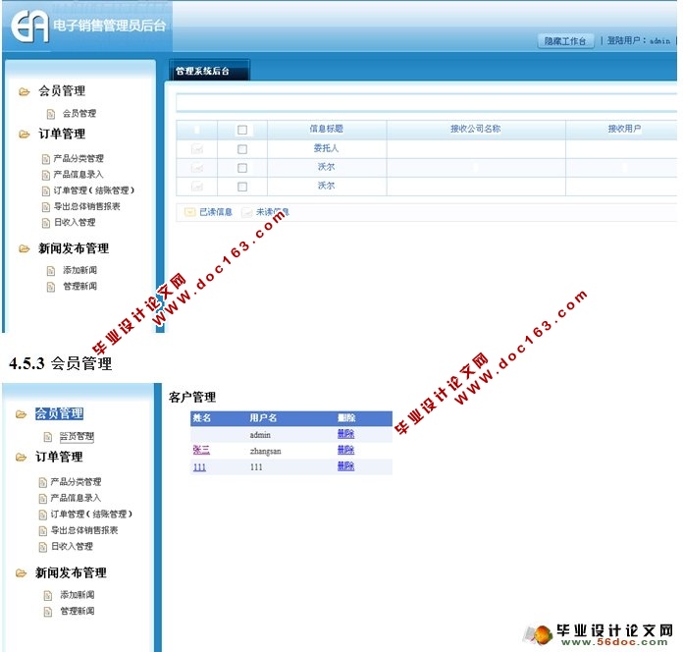
Task: Click the 删除 link for user zhangsan
Action: pos(345,450)
